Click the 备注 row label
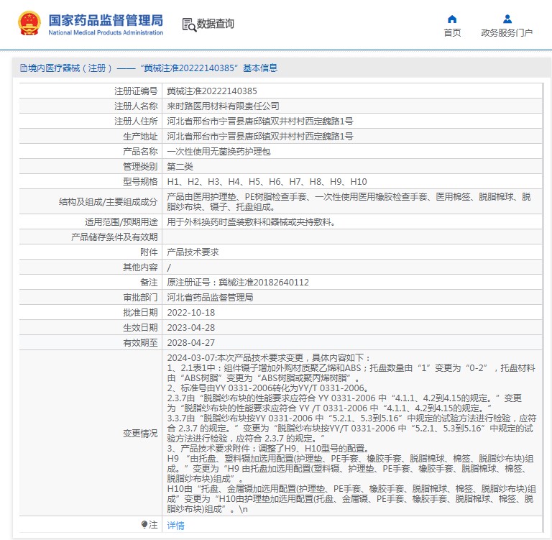 pyautogui.click(x=149, y=283)
